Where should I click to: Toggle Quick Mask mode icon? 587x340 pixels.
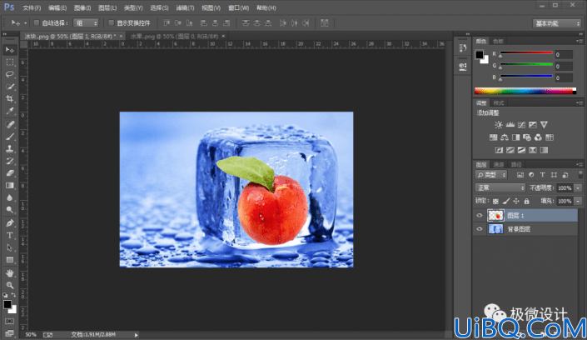pos(9,322)
